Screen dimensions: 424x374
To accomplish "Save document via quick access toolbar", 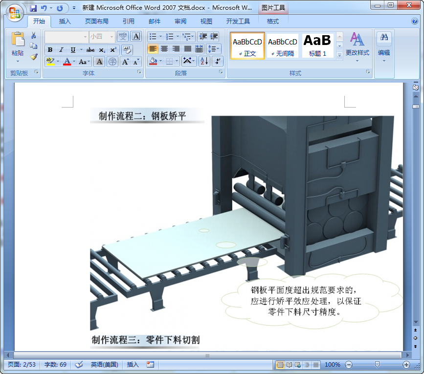I will point(33,8).
